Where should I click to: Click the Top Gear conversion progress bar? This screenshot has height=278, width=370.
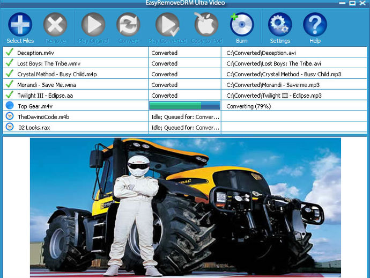click(185, 106)
